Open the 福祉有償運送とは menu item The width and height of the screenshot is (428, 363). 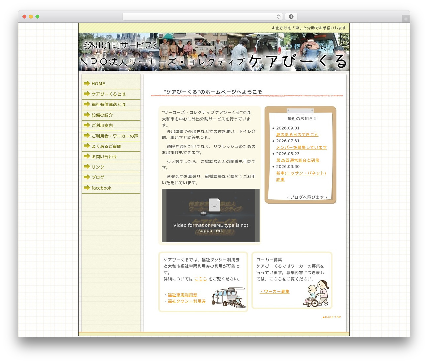pyautogui.click(x=111, y=104)
